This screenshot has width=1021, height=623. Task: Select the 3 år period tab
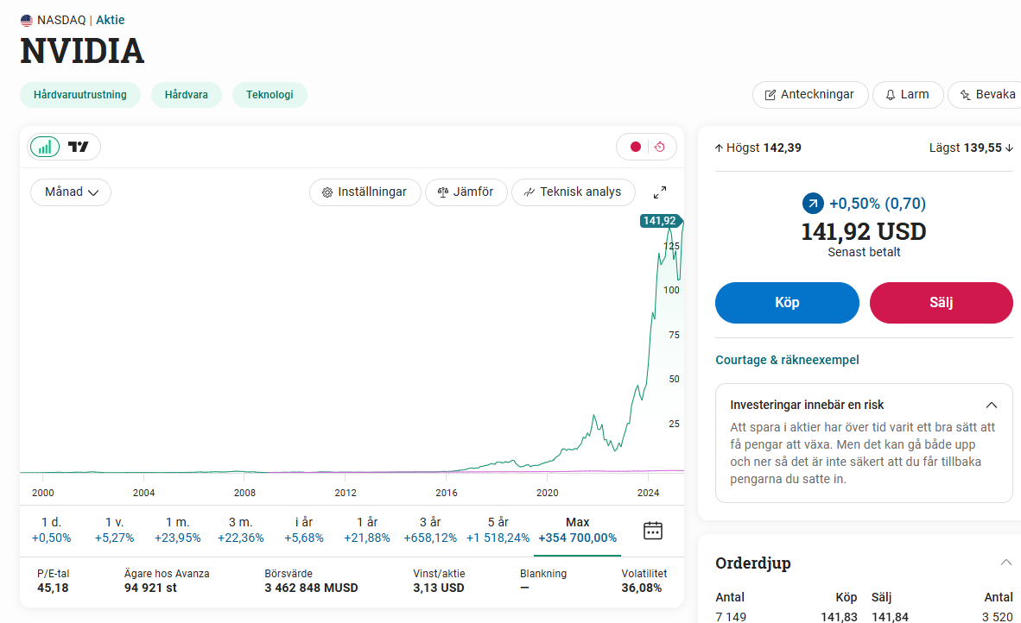[430, 530]
